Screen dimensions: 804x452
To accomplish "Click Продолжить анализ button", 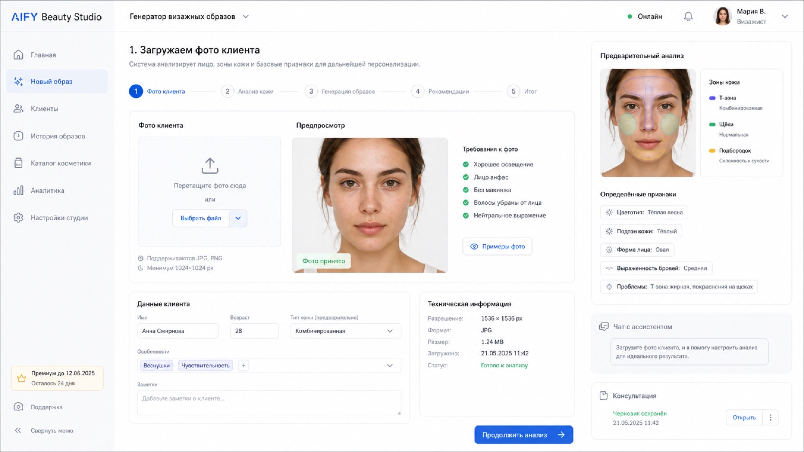I will (x=524, y=435).
